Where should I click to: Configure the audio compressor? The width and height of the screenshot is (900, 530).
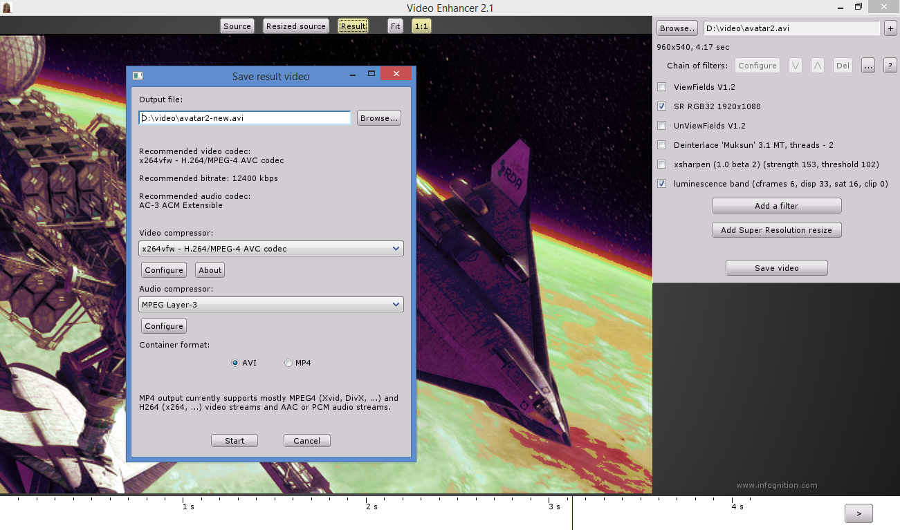tap(164, 326)
